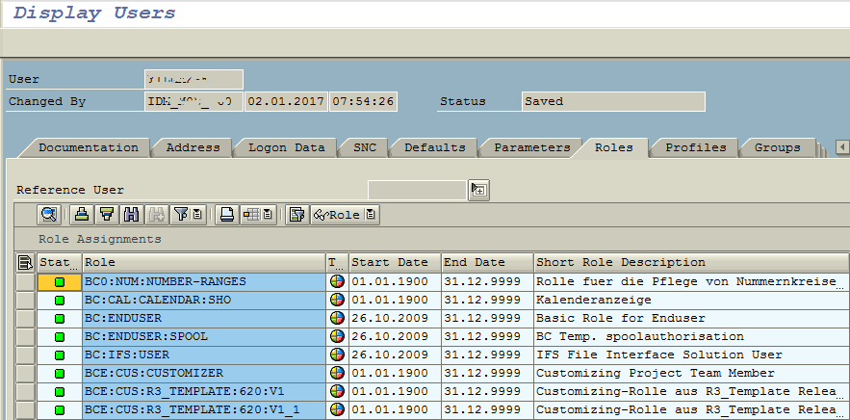
Task: Click description 'Customizing Project Team Member'
Action: coord(656,374)
